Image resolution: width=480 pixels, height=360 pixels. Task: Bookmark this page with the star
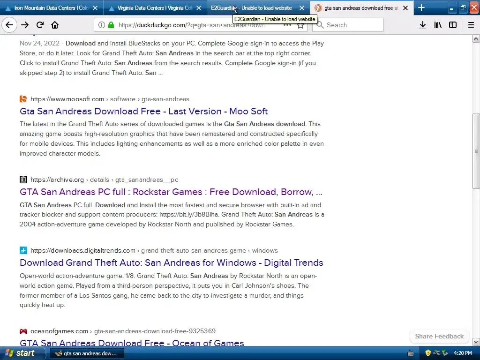[300, 25]
